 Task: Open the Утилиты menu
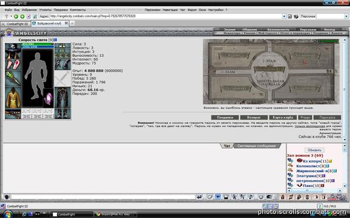45,10
